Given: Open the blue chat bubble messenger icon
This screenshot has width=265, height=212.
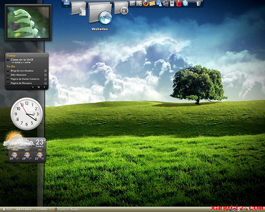Looking at the screenshot, I should (x=159, y=3).
